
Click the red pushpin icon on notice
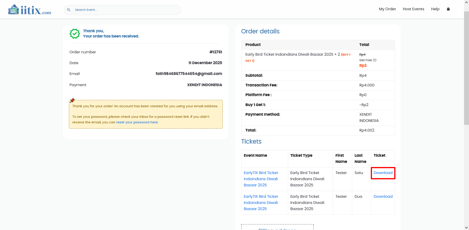coord(72,100)
